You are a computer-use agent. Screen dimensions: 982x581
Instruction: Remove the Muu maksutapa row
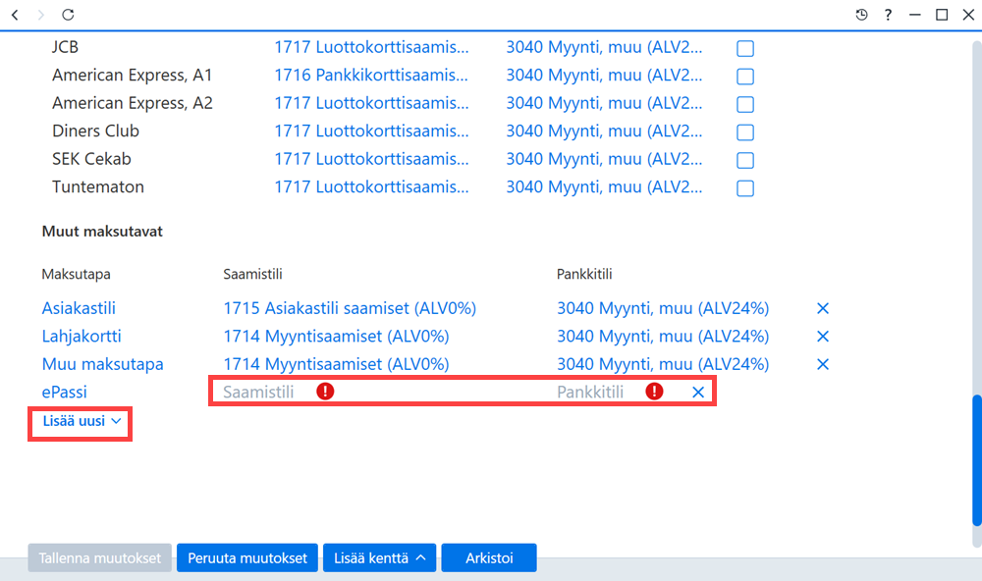click(823, 364)
